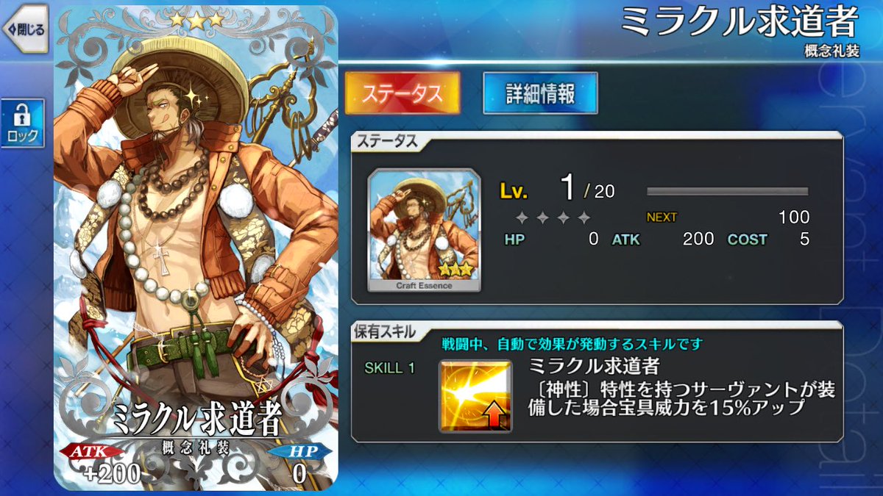Screen dimensions: 883x496
Task: Tap the Lv. 1/20 level indicator
Action: pyautogui.click(x=558, y=190)
